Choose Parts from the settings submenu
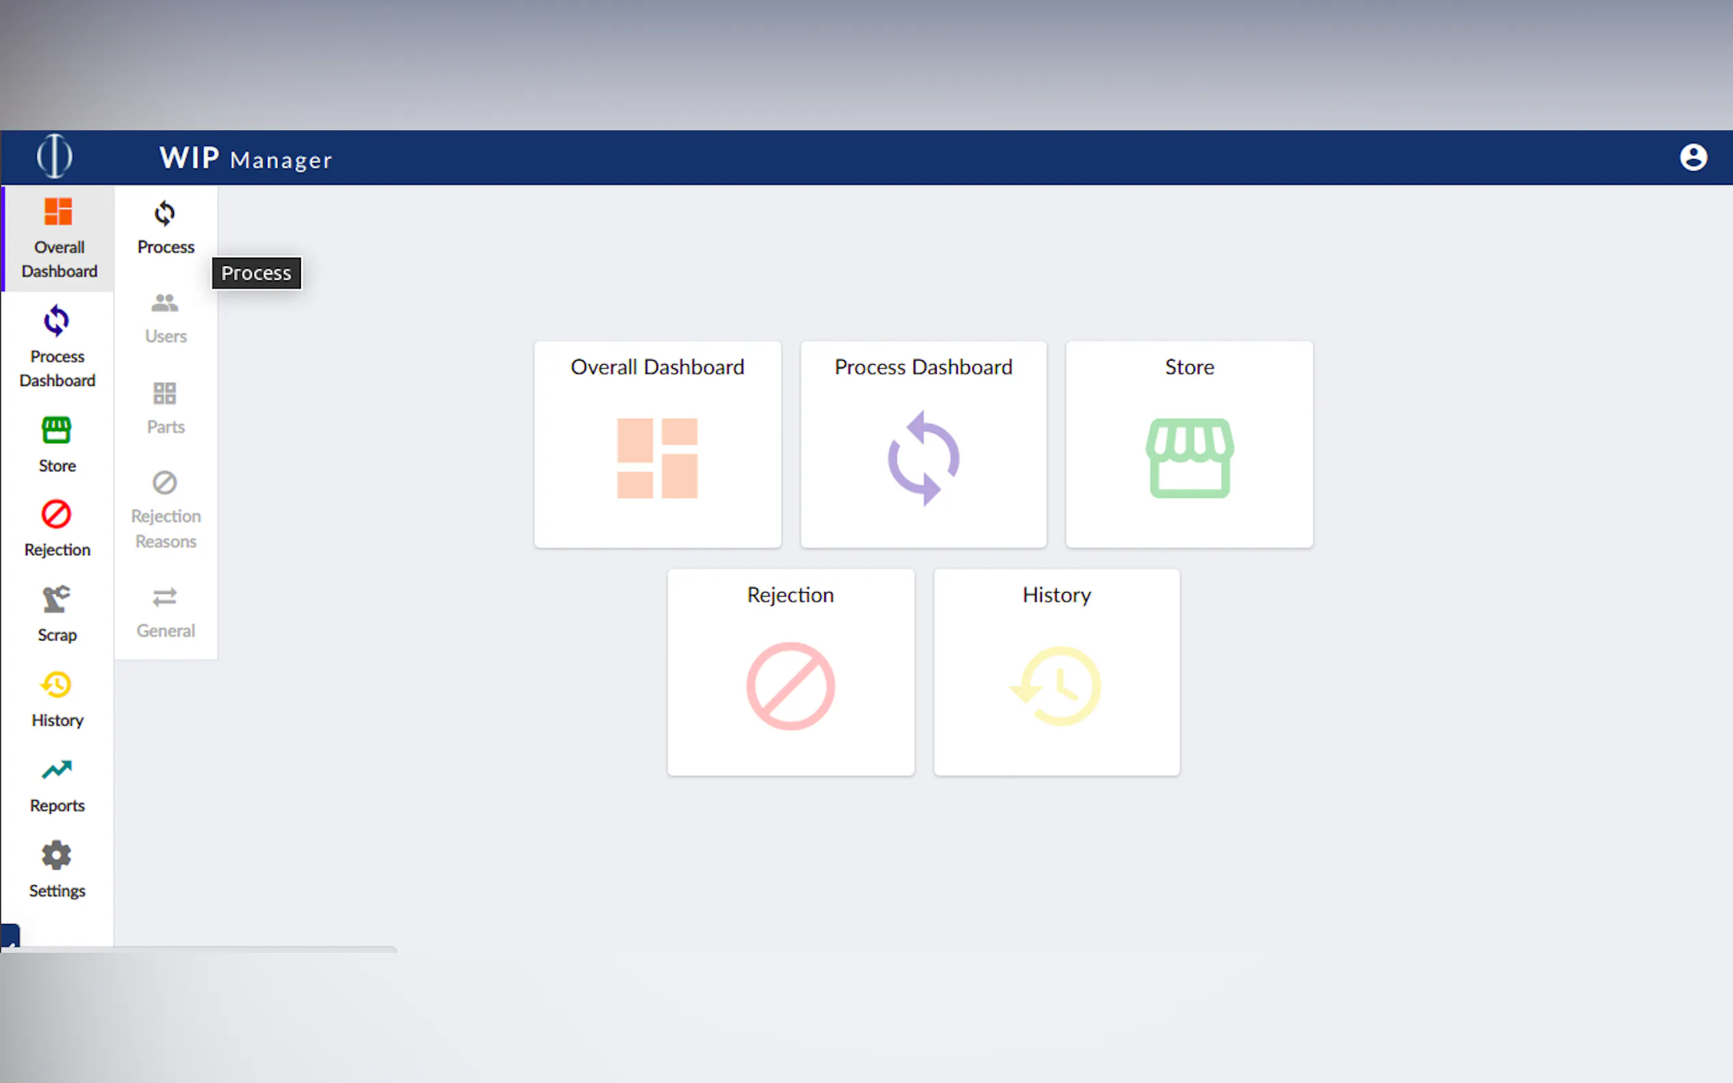 (x=166, y=409)
